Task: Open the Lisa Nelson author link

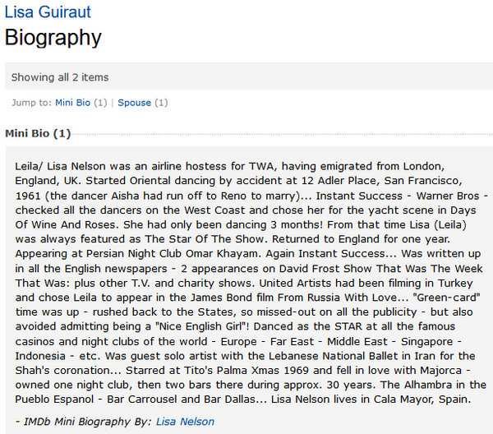Action: [x=185, y=422]
